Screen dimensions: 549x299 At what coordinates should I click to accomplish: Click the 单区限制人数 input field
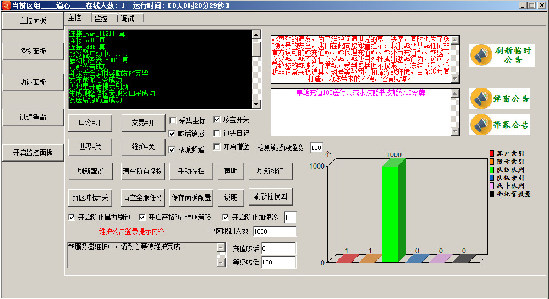click(274, 231)
